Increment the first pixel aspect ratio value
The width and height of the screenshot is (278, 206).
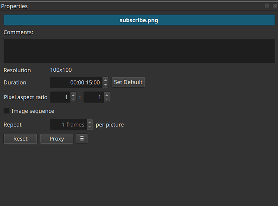73,95
